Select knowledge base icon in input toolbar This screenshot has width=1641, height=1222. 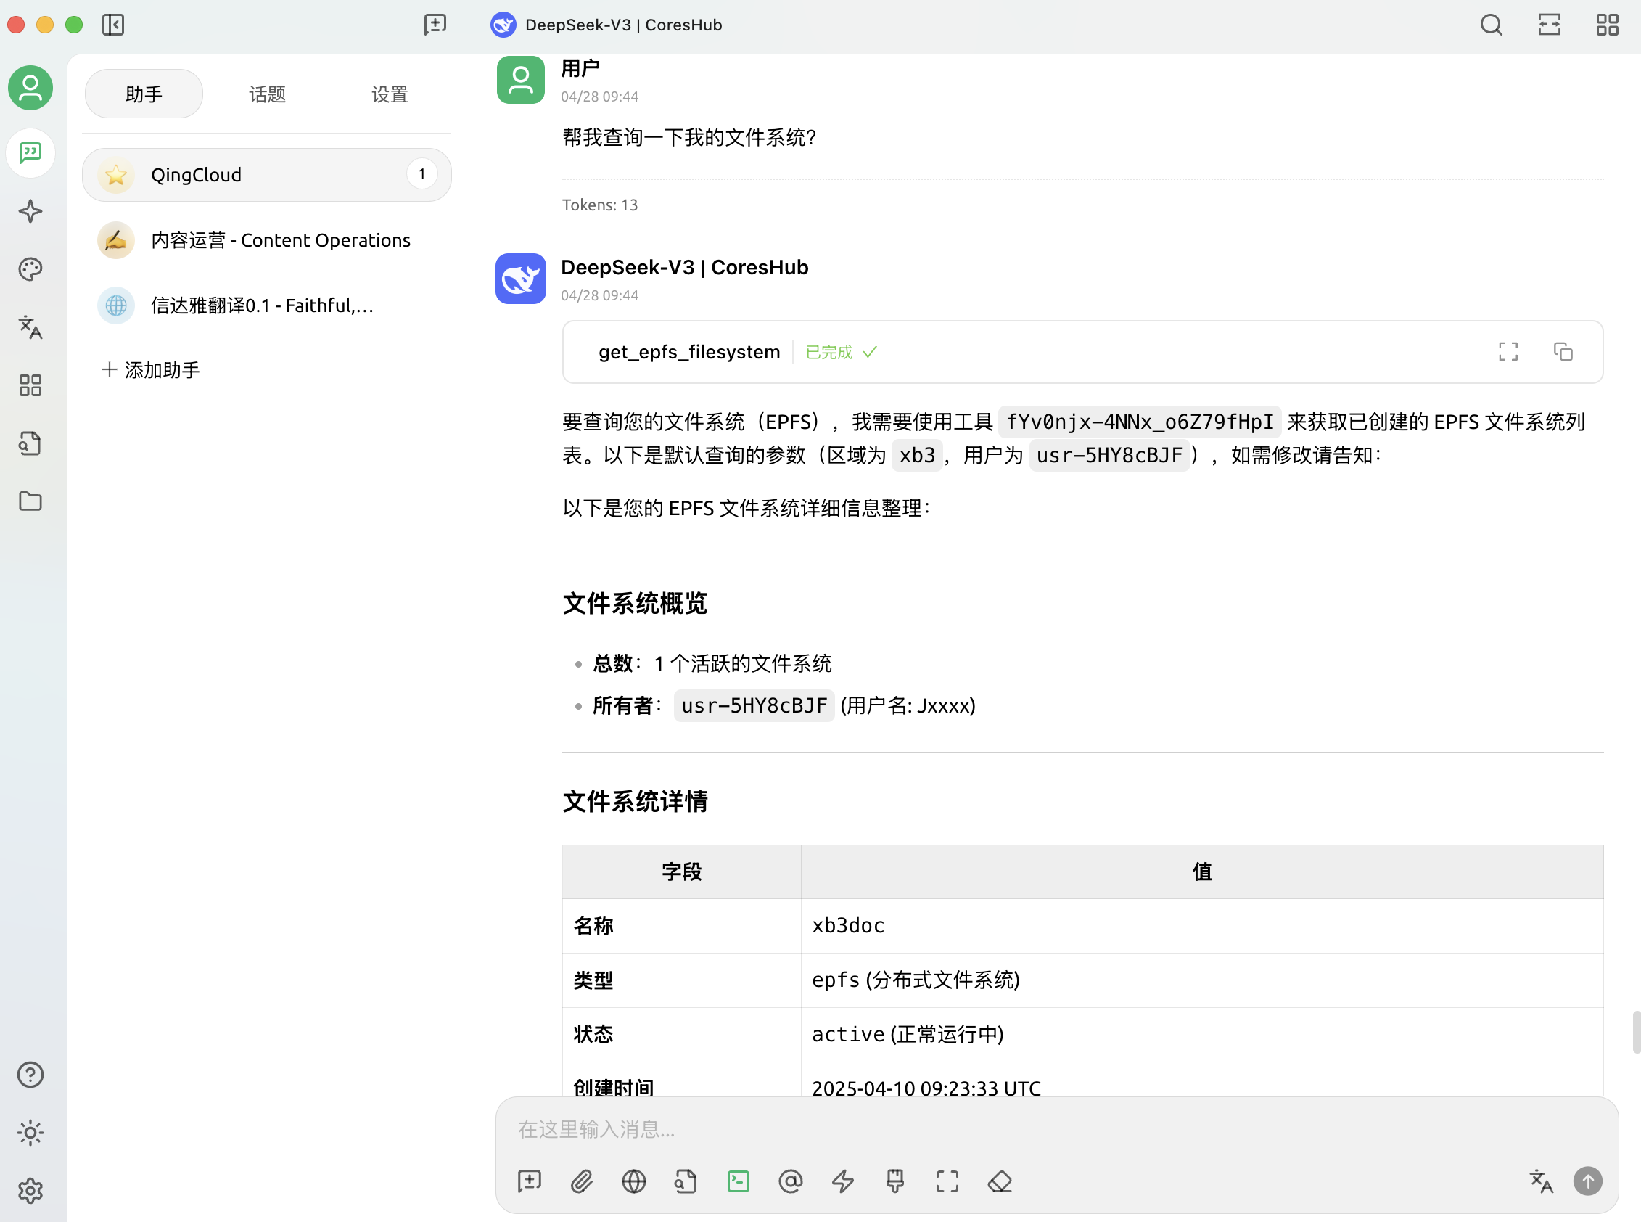point(686,1181)
